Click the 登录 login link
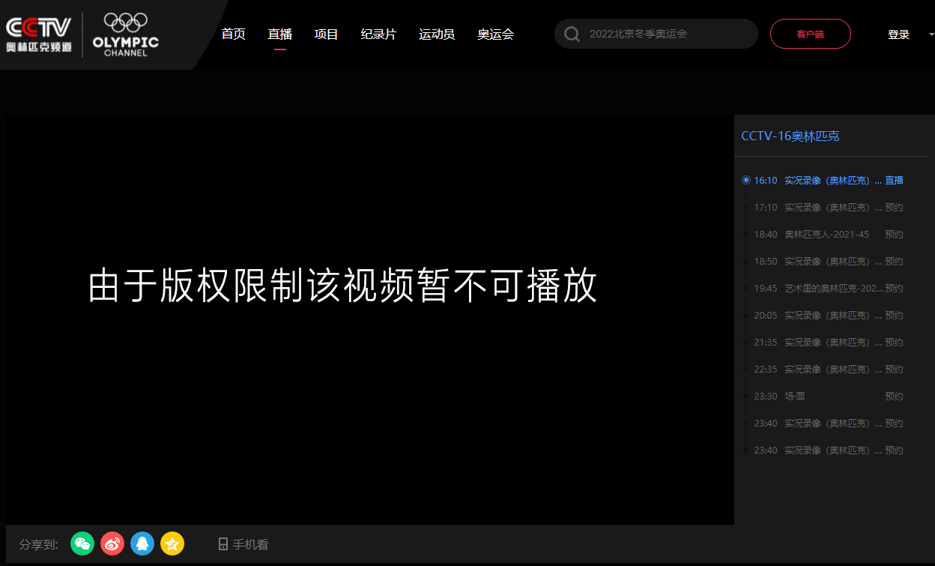 pyautogui.click(x=898, y=34)
